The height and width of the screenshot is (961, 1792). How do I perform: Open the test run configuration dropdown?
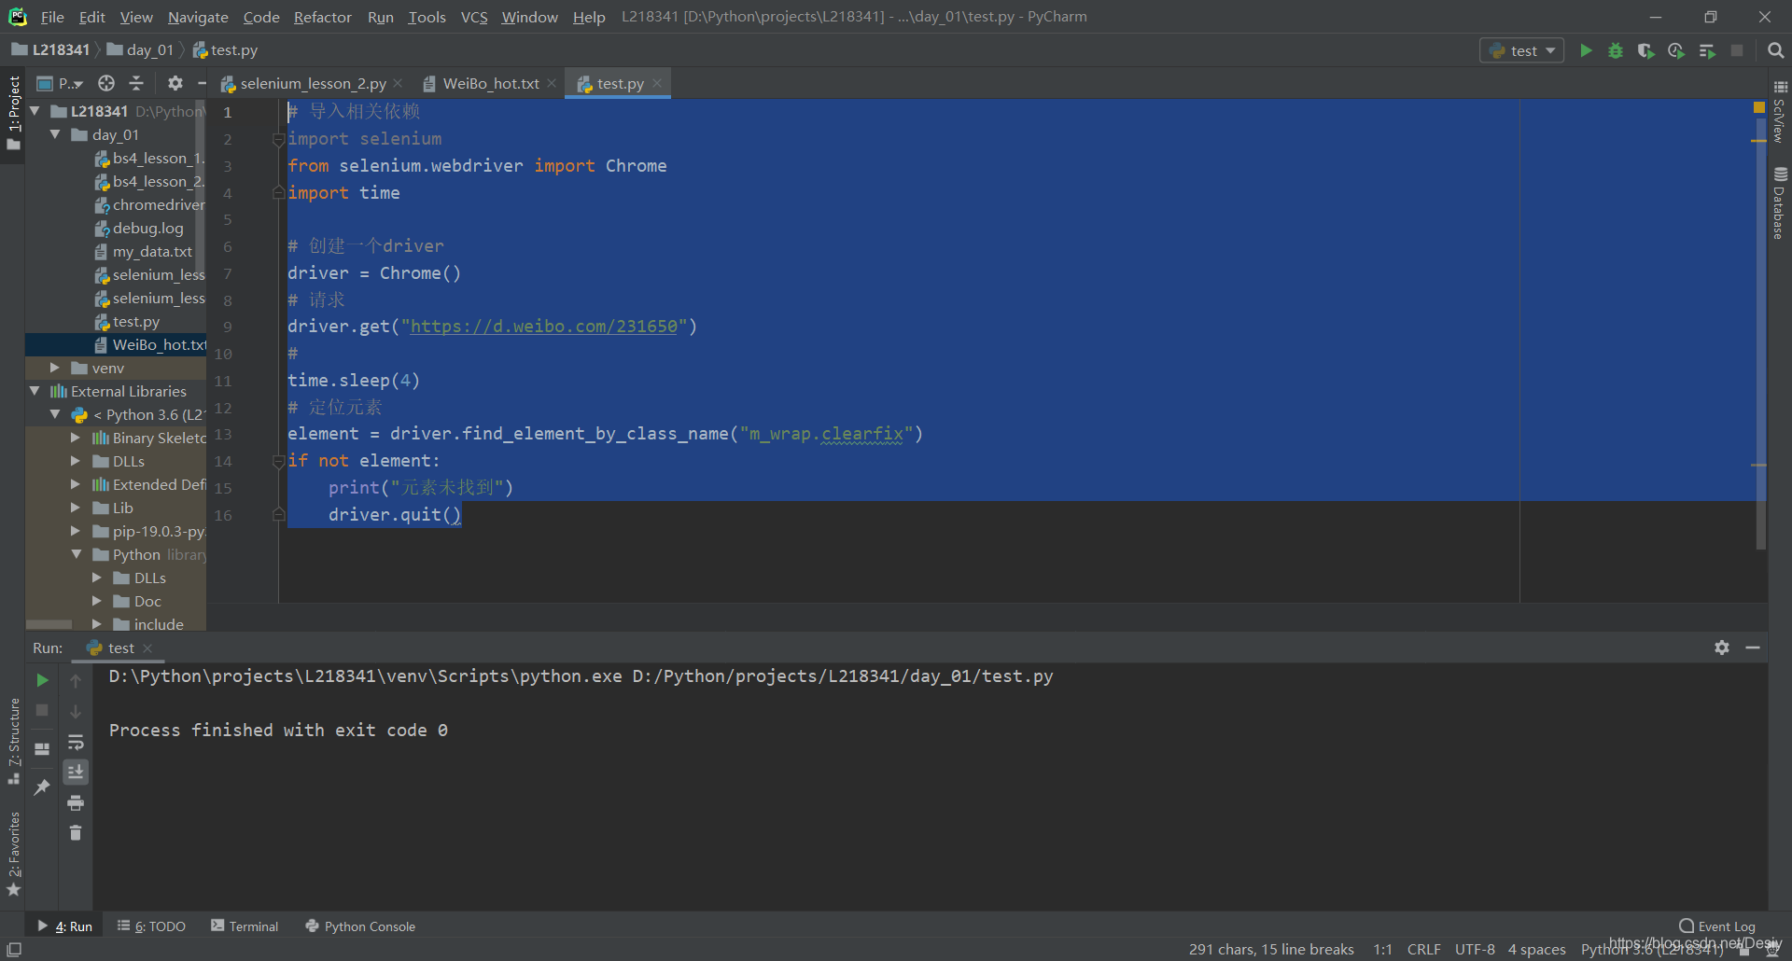point(1522,50)
